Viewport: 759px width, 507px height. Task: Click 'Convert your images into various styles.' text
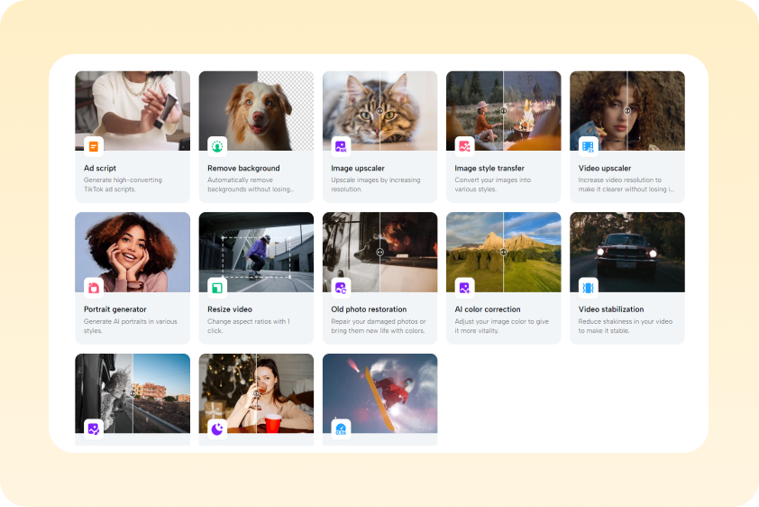(x=493, y=185)
